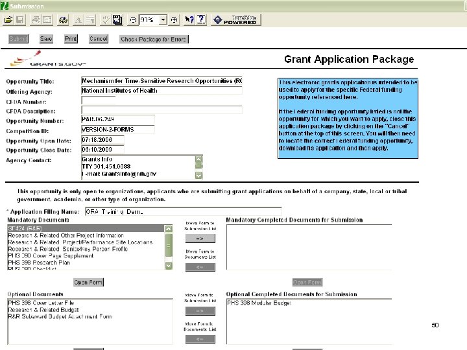Click the Opportunity Title field
This screenshot has height=350, width=467.
coord(162,81)
